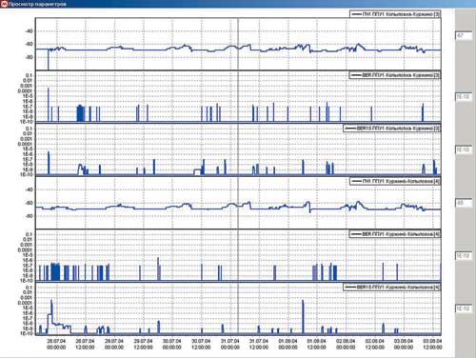Click the sharp dip at the start of the top chart
Viewport: 476px width, 358px height.
tap(49, 60)
